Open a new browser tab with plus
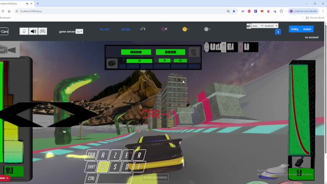The height and width of the screenshot is (184, 327). (38, 4)
